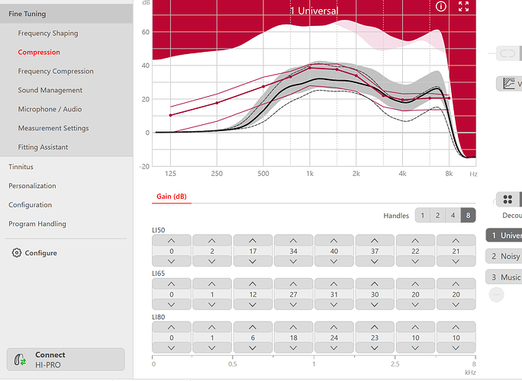Open Frequency Shaping in sidebar
522x381 pixels.
click(x=48, y=34)
